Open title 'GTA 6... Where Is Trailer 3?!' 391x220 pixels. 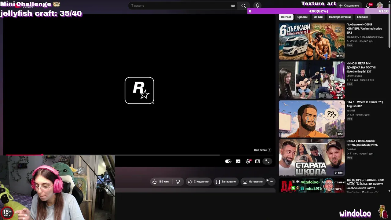364,104
